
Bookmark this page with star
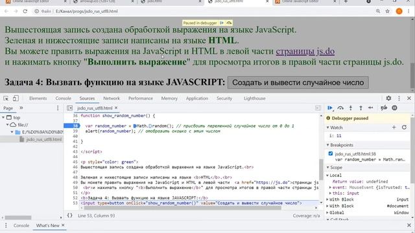coord(388,11)
